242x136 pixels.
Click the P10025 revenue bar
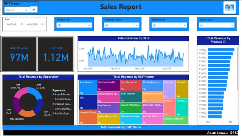(x=215, y=105)
